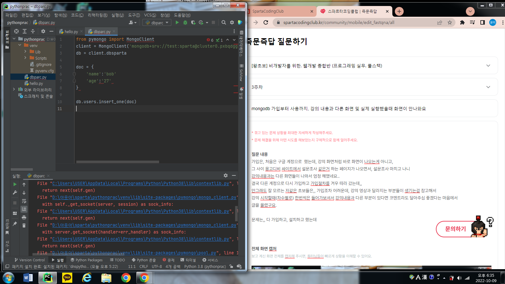Open project panel options gear

click(x=43, y=31)
